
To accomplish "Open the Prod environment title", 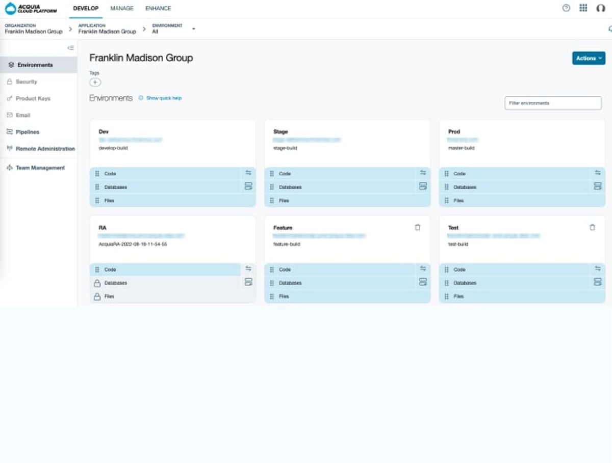I will tap(454, 131).
